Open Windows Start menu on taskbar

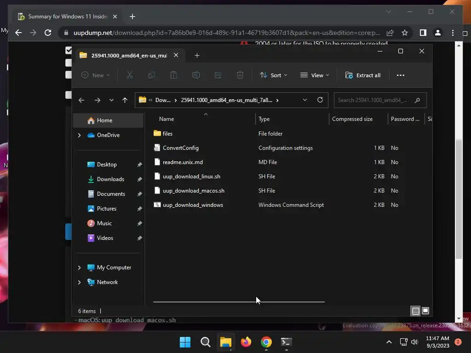[x=185, y=342]
